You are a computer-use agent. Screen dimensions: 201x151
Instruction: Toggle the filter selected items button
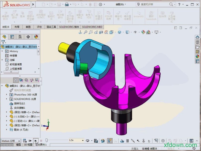32,80
